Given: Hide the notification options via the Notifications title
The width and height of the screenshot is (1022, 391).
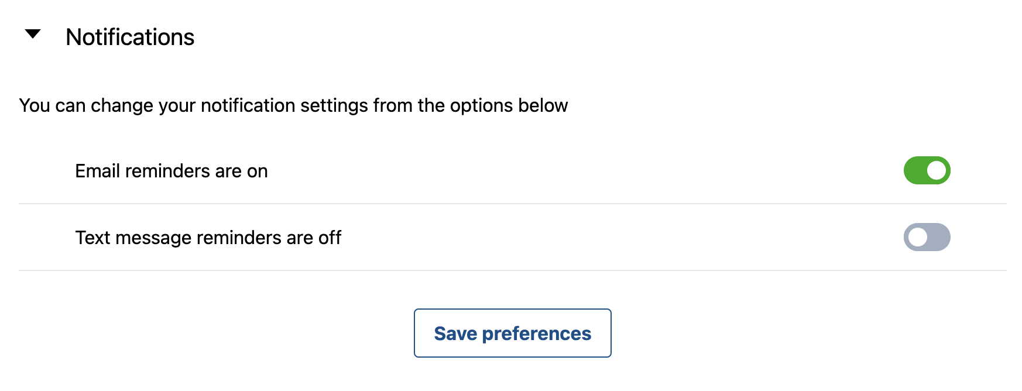Looking at the screenshot, I should 130,37.
